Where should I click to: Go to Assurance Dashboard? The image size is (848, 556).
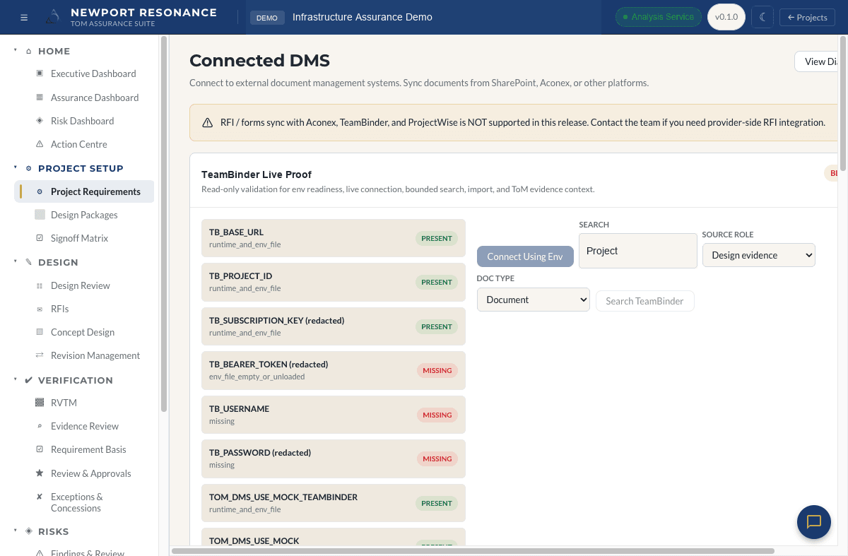click(95, 97)
